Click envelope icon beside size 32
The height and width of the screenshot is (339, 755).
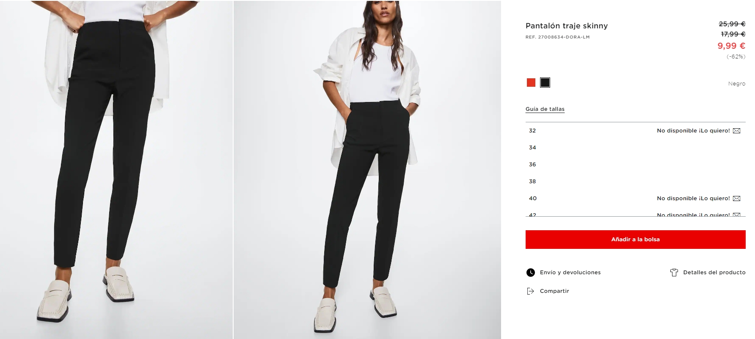coord(736,131)
